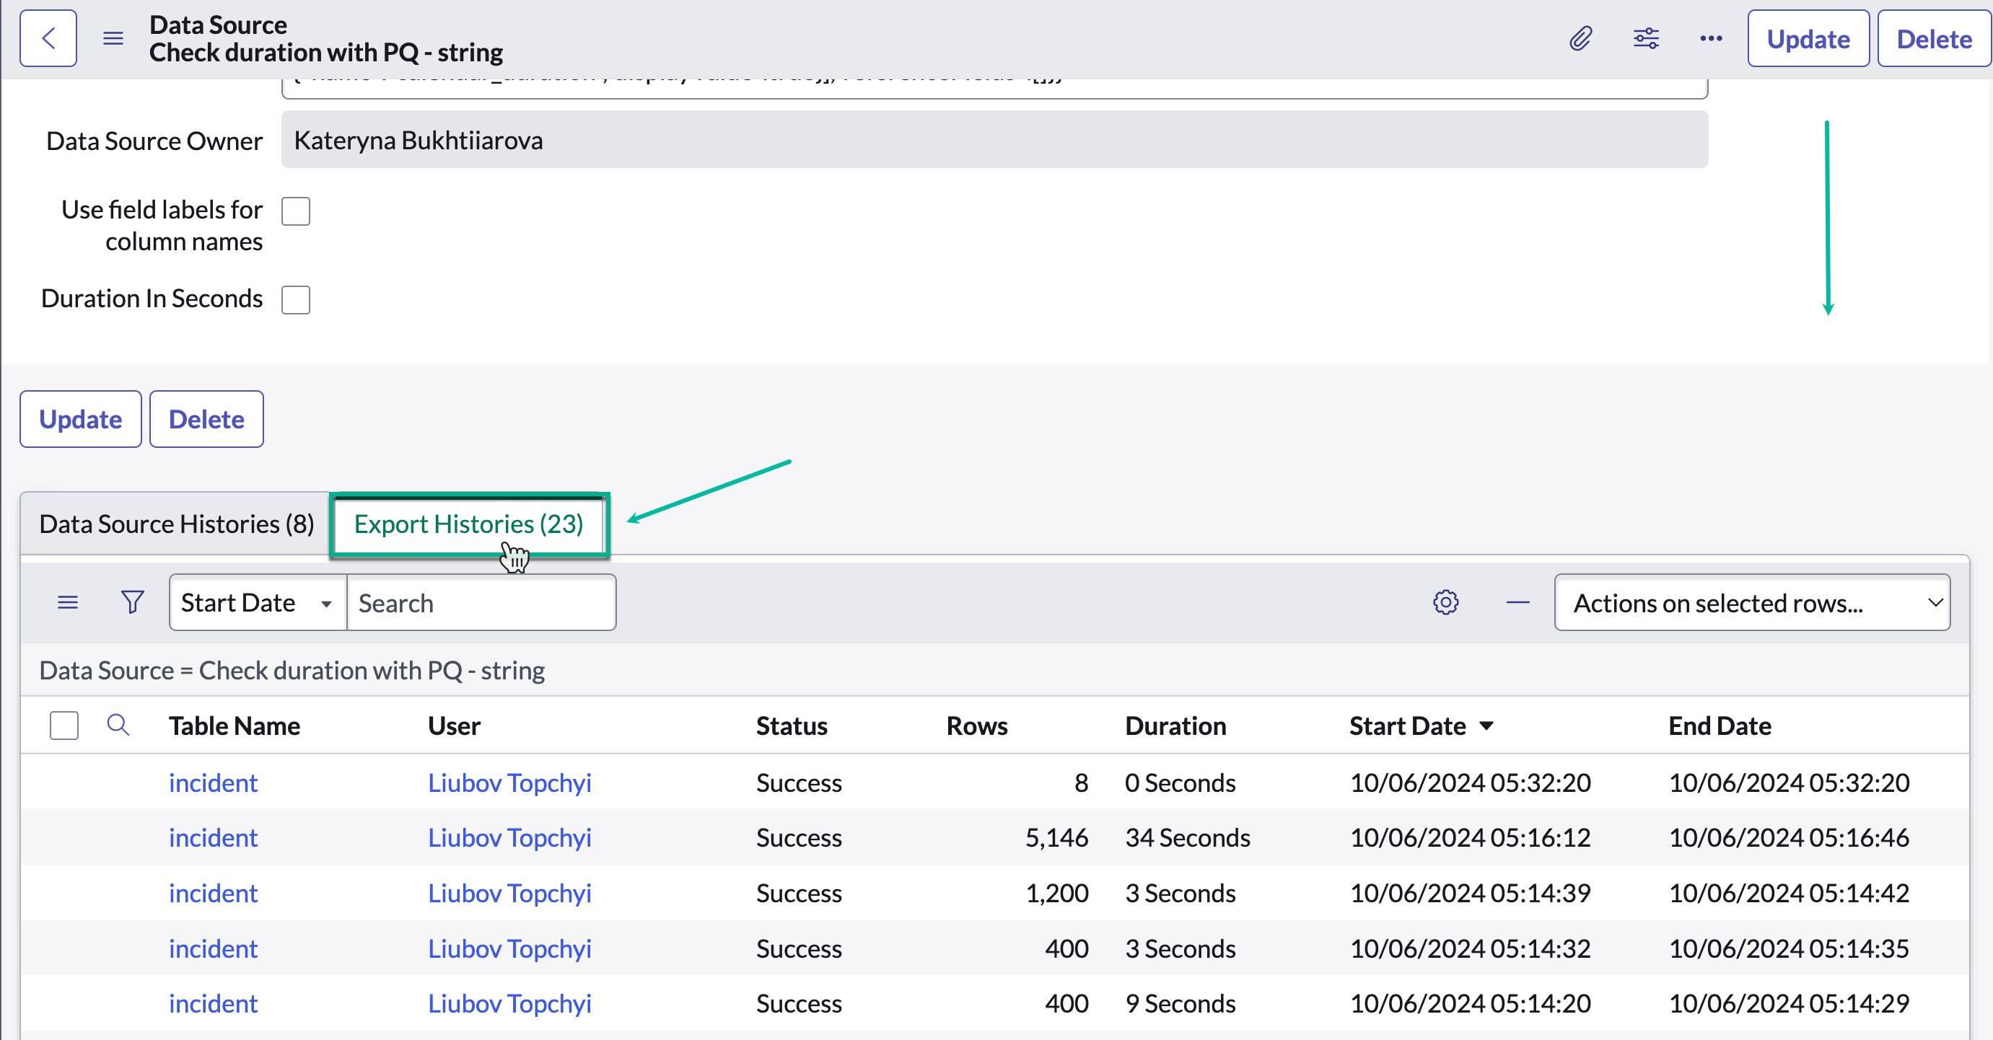Click the paperclip attachments icon
The height and width of the screenshot is (1040, 1993).
point(1580,38)
